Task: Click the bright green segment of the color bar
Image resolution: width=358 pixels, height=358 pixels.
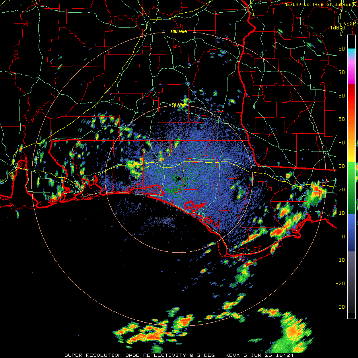Action: [x=351, y=173]
